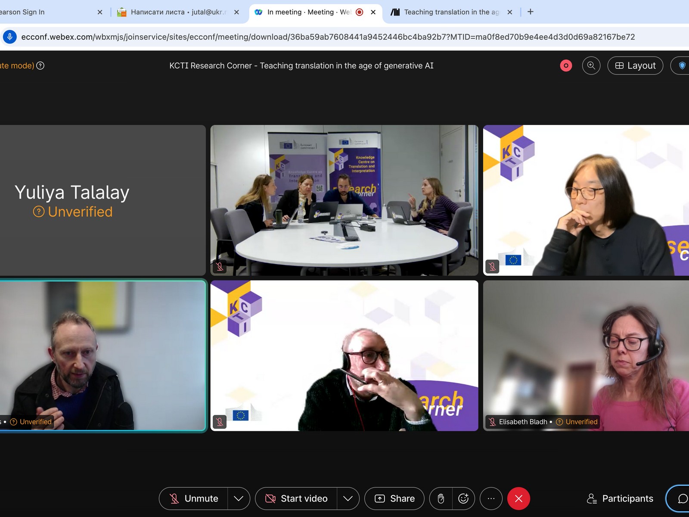Expand audio options arrow beside Unmute

click(239, 498)
